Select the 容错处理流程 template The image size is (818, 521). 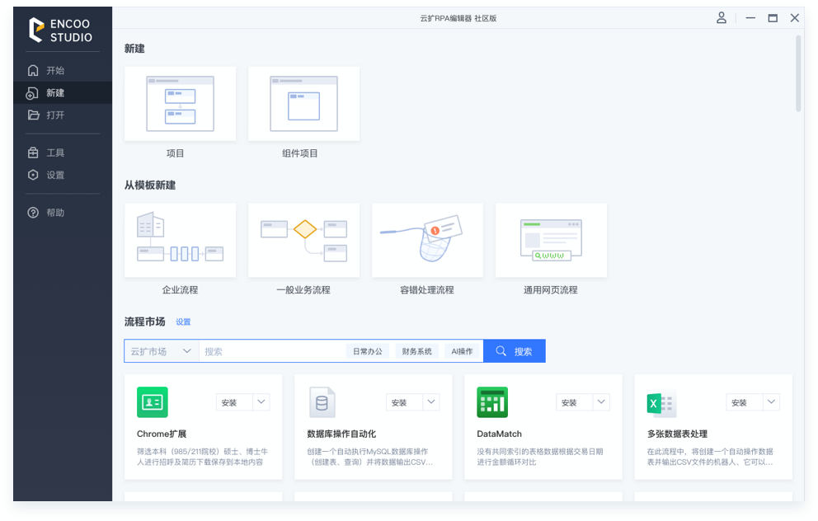pyautogui.click(x=427, y=241)
